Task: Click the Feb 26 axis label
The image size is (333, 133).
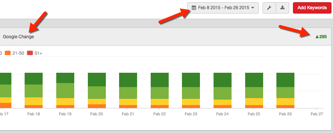Action: pos(286,114)
